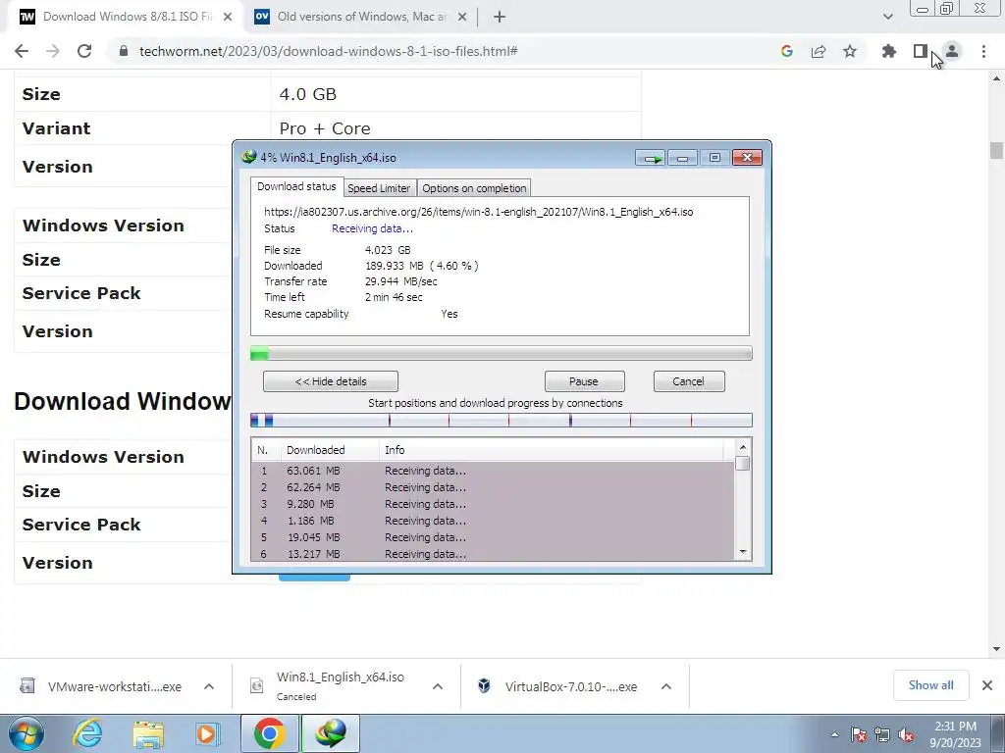Cancel the Win8.1 ISO download
Screen dimensions: 1005x753
pyautogui.click(x=689, y=381)
